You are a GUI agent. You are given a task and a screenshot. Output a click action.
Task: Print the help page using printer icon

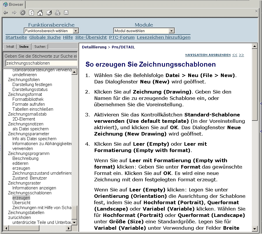(58, 13)
